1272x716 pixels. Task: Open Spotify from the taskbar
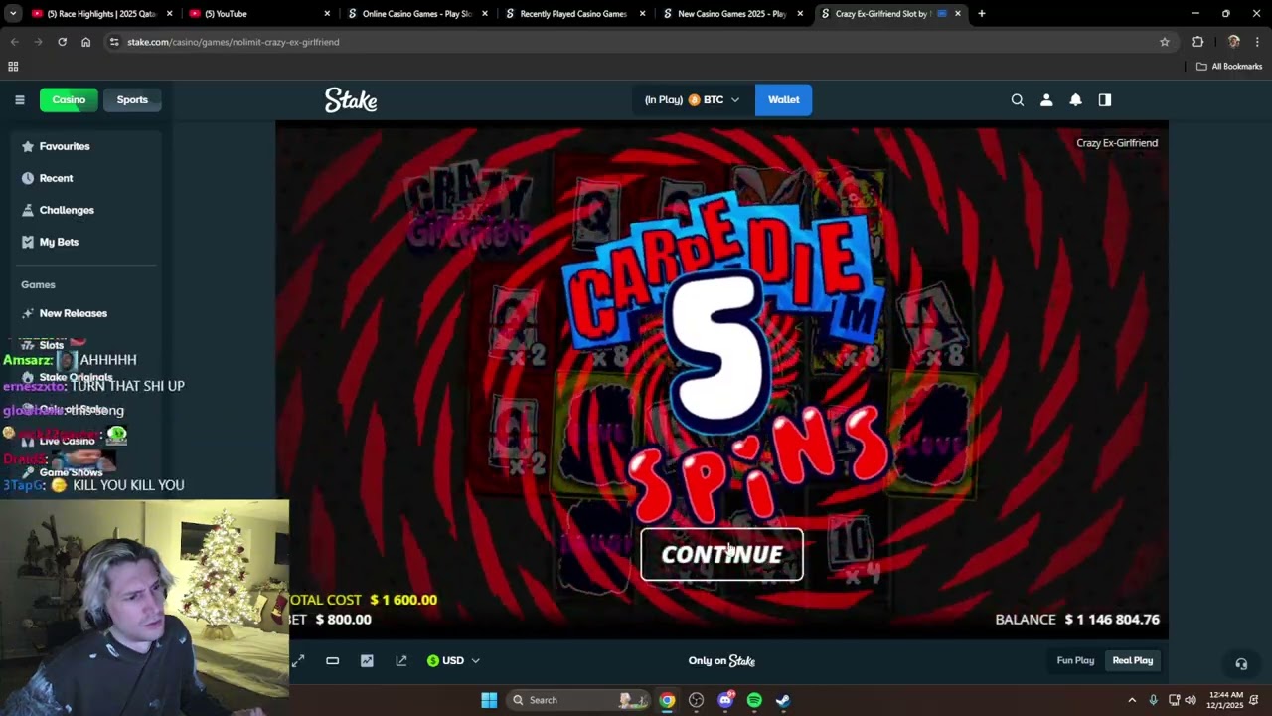(x=754, y=700)
